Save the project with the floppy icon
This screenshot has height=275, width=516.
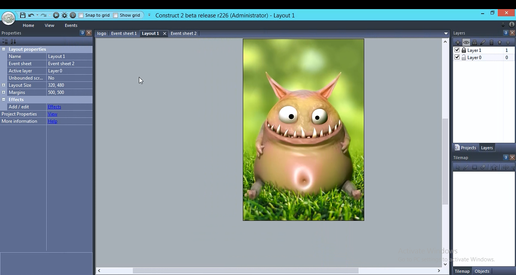23,15
